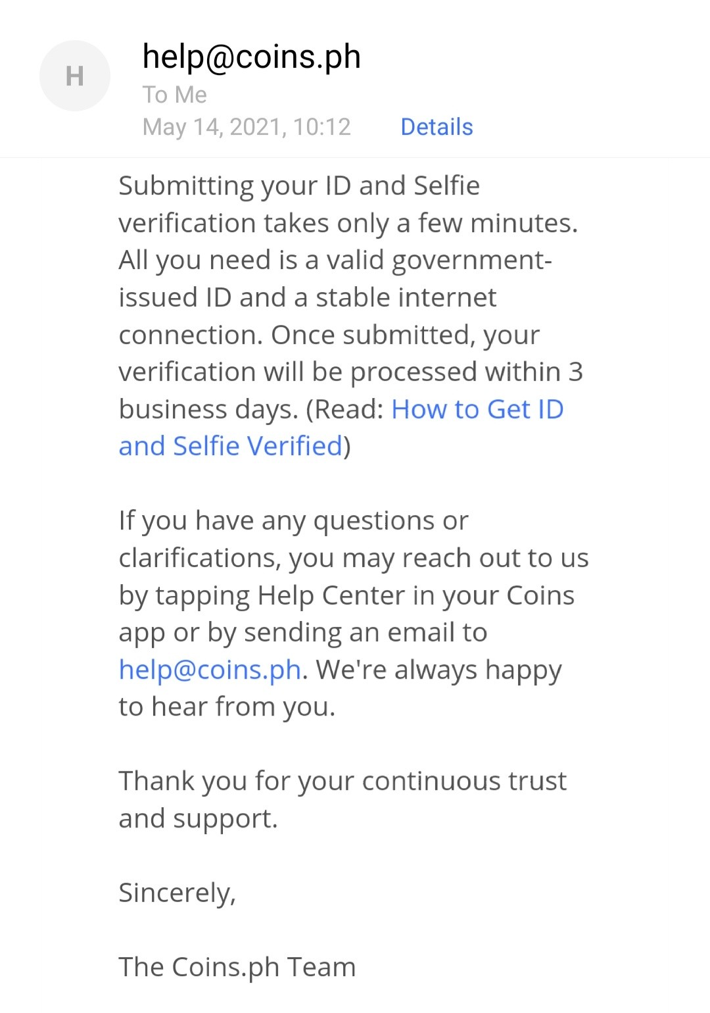Click the "to hear from you." line
Viewport: 710px width, 1013px height.
tap(227, 707)
